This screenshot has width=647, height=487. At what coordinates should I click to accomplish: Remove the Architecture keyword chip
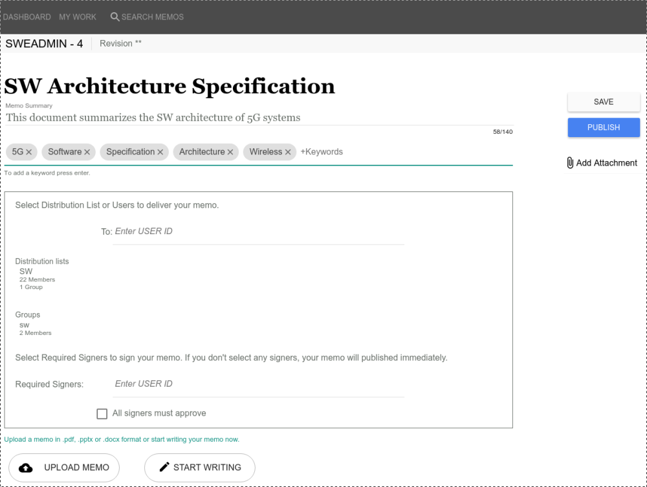(230, 152)
